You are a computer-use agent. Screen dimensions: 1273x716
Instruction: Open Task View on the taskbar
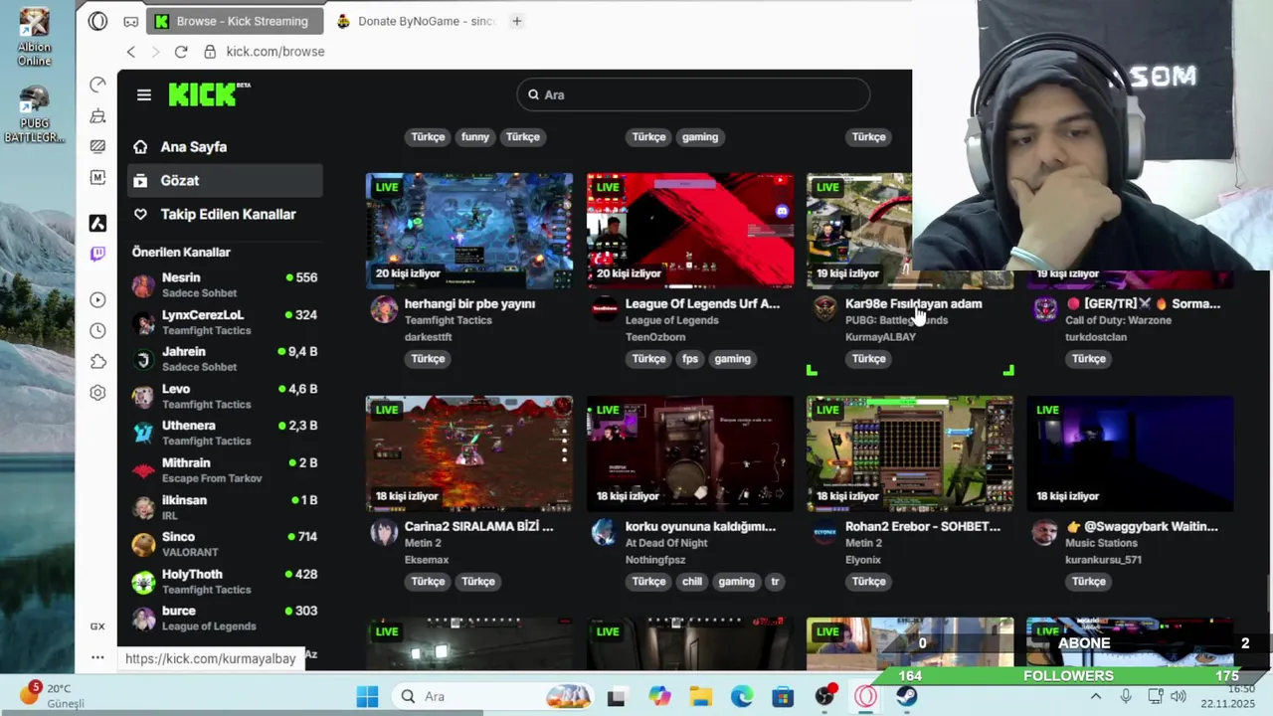tap(616, 696)
